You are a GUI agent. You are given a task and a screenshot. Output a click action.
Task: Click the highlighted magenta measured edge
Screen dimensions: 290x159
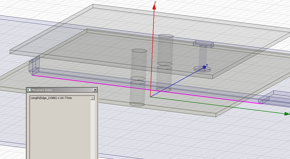147,89
